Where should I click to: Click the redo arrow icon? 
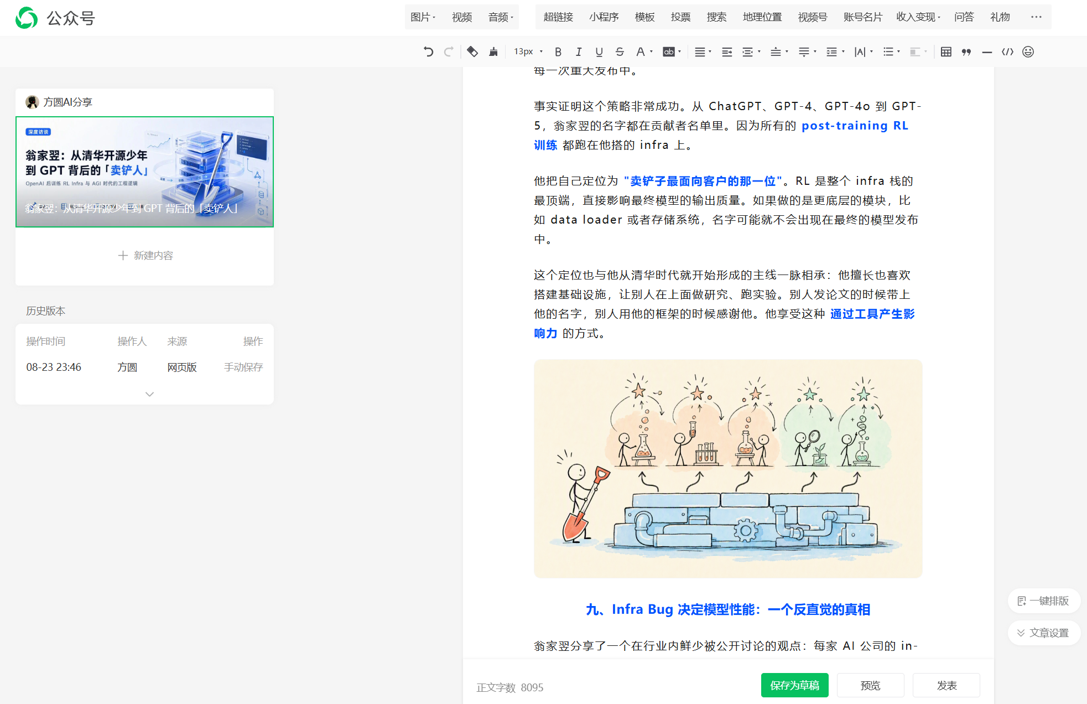point(449,51)
